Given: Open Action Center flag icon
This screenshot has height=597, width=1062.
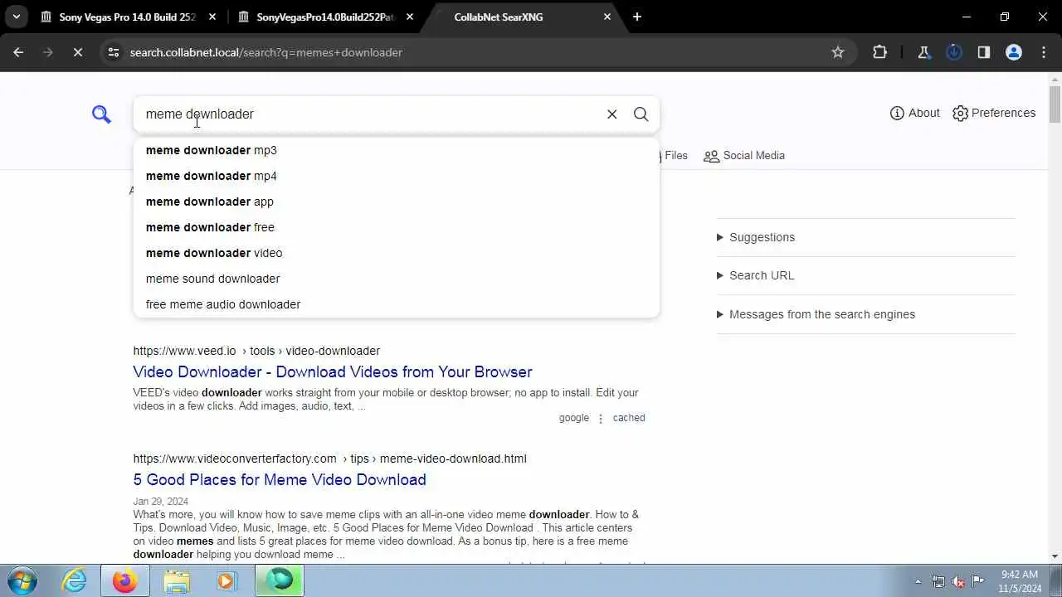Looking at the screenshot, I should point(978,581).
